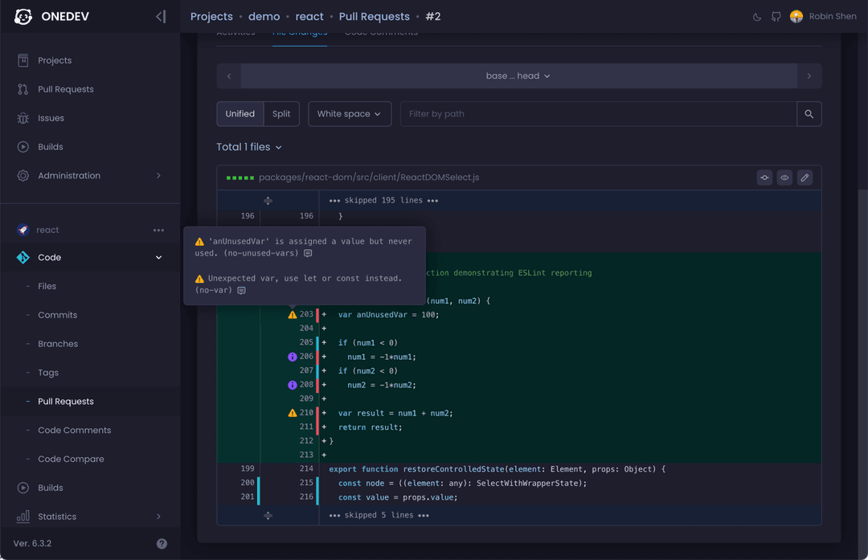Click line number 214
This screenshot has width=868, height=560.
(306, 468)
